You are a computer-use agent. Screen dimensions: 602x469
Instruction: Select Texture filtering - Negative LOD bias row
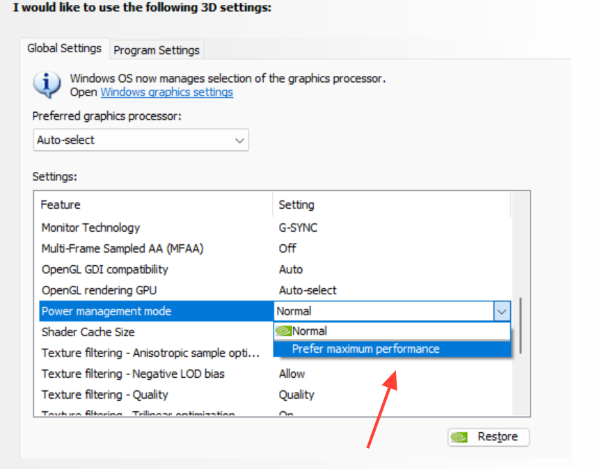(275, 374)
